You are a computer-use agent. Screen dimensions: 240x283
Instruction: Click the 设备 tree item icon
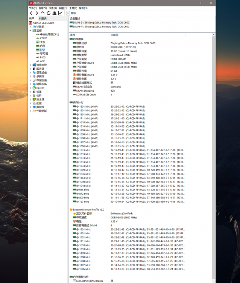click(34, 92)
